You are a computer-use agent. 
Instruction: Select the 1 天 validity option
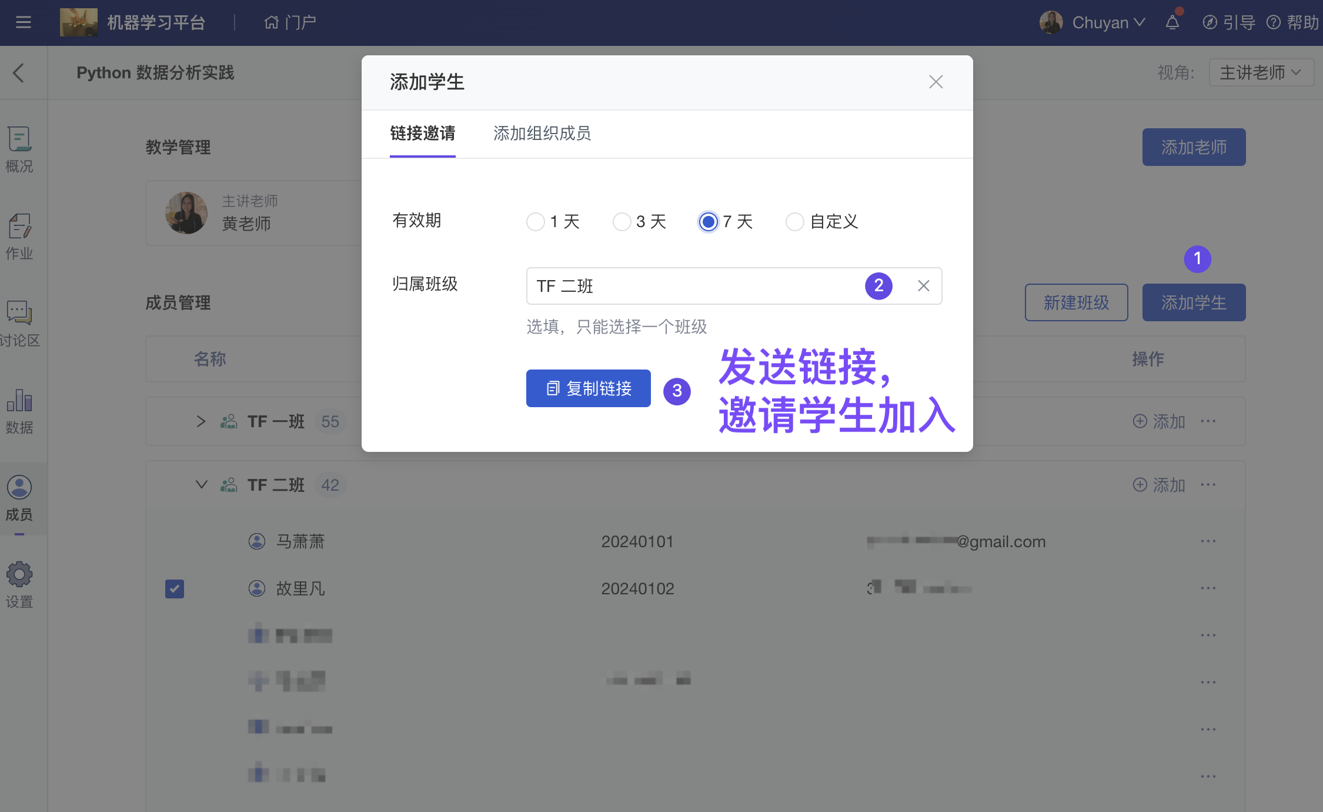click(535, 222)
